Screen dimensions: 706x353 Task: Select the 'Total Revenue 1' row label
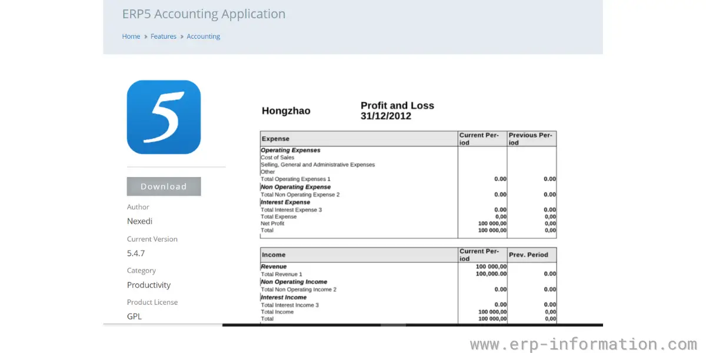[x=281, y=274]
